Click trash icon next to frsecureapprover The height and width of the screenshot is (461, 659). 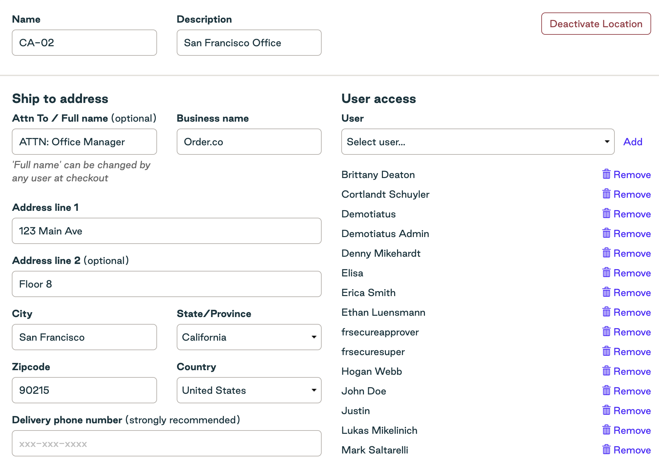[x=606, y=331]
